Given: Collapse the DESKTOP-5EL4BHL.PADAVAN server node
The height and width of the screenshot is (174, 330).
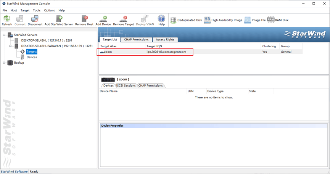Looking at the screenshot, I should [x=10, y=46].
